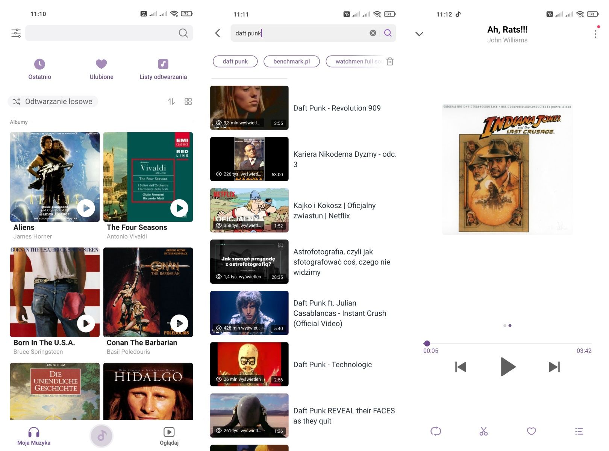The image size is (609, 451).
Task: Tap the round now-playing music note button
Action: point(101,436)
